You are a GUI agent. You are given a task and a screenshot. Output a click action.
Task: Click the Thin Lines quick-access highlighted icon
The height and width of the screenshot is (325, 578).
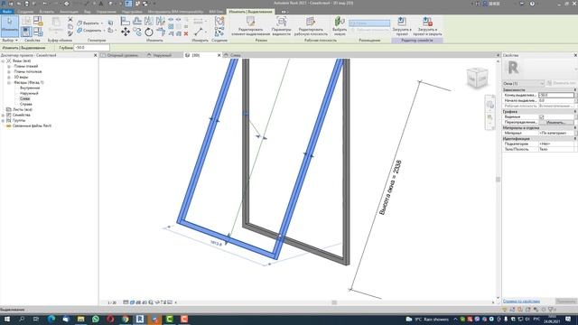128,4
